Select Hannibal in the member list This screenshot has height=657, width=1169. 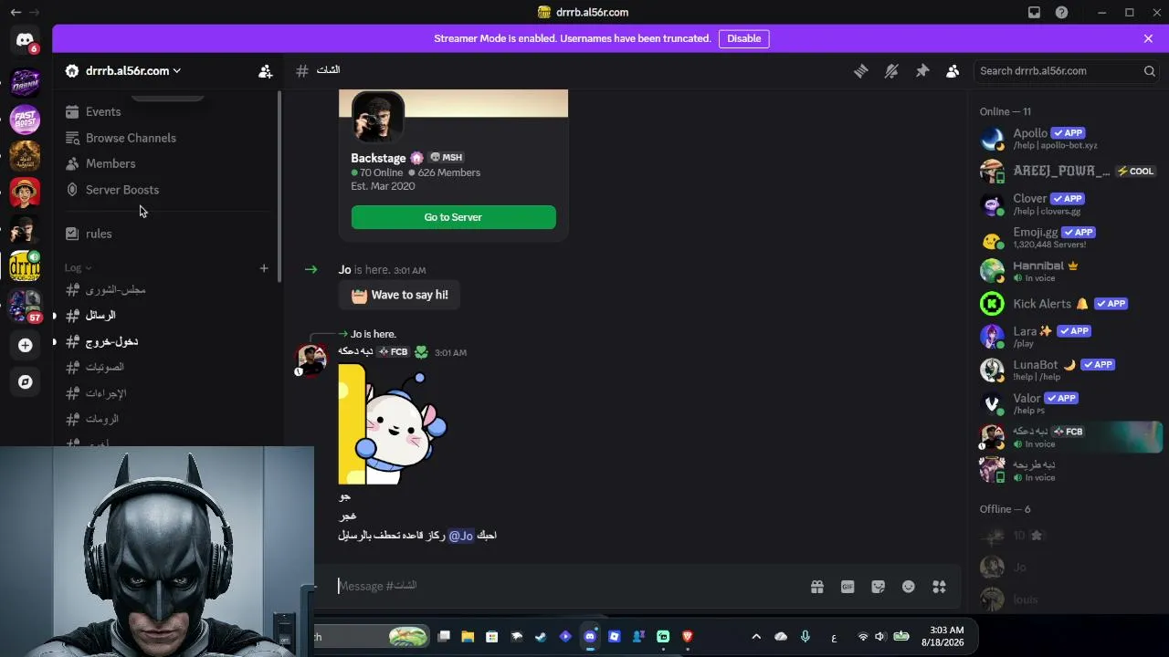(x=1068, y=271)
